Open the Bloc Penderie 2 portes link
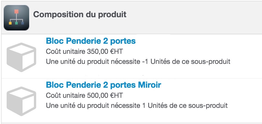This screenshot has width=262, height=124. pos(91,41)
